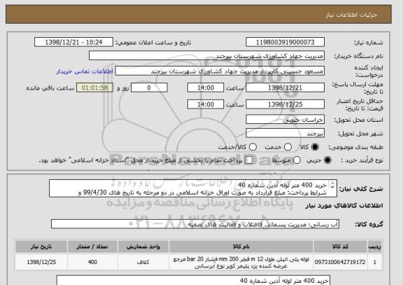The height and width of the screenshot is (285, 403).
Task: Click the 1398/12/25 need date cell
Action: pyautogui.click(x=41, y=262)
